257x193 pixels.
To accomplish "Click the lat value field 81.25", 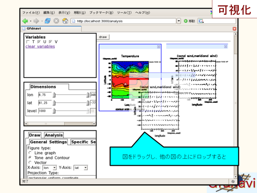I will [45, 103].
